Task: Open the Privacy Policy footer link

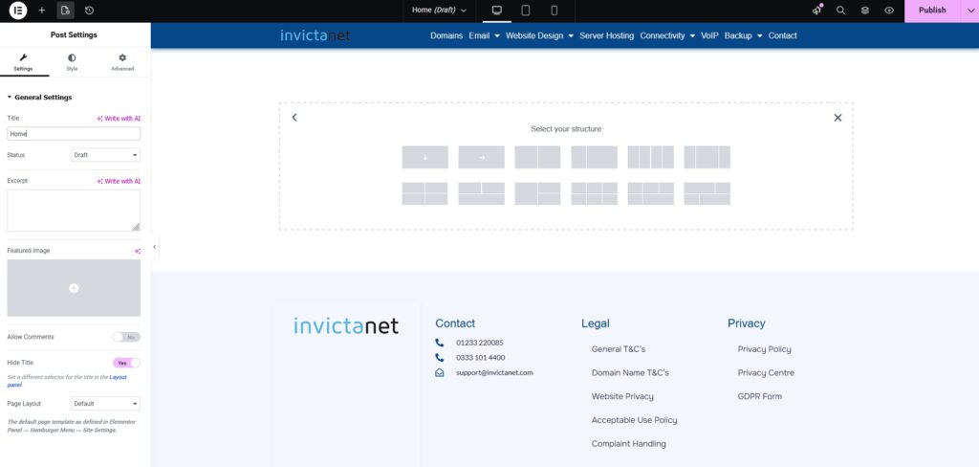Action: click(x=764, y=349)
